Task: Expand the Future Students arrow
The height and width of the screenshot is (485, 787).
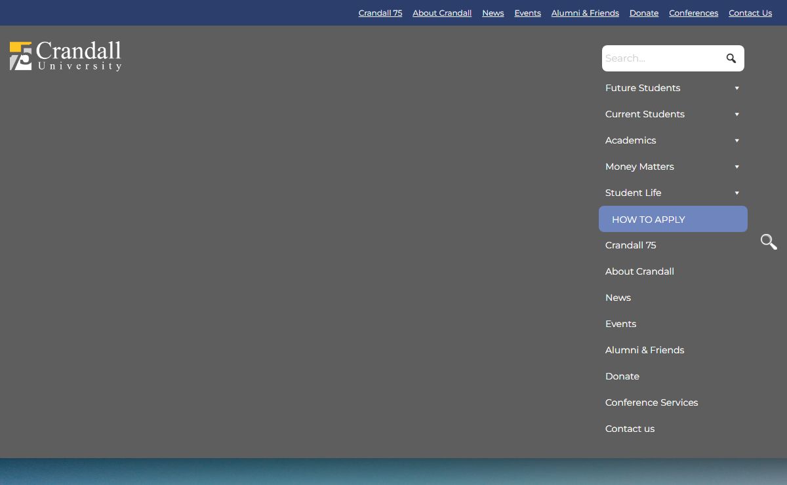Action: coord(737,88)
